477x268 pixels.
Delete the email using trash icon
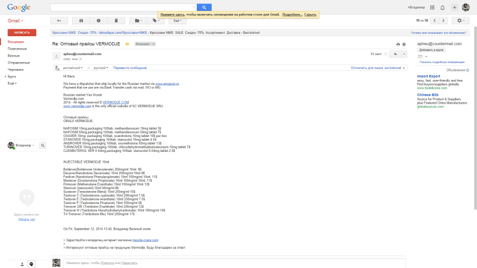(116, 20)
